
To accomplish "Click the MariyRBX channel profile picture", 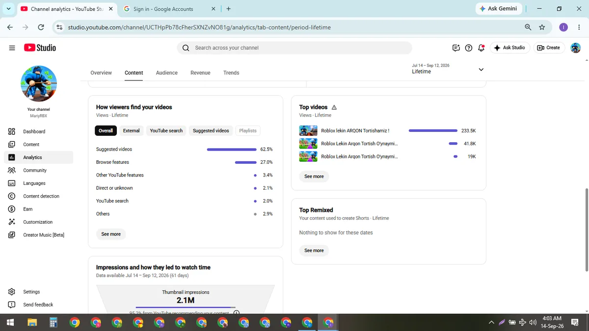I will 39,84.
